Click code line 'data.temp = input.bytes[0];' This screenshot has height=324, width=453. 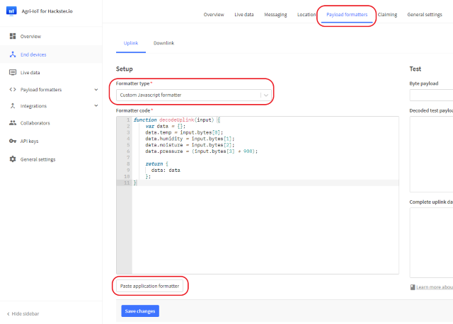pyautogui.click(x=184, y=132)
